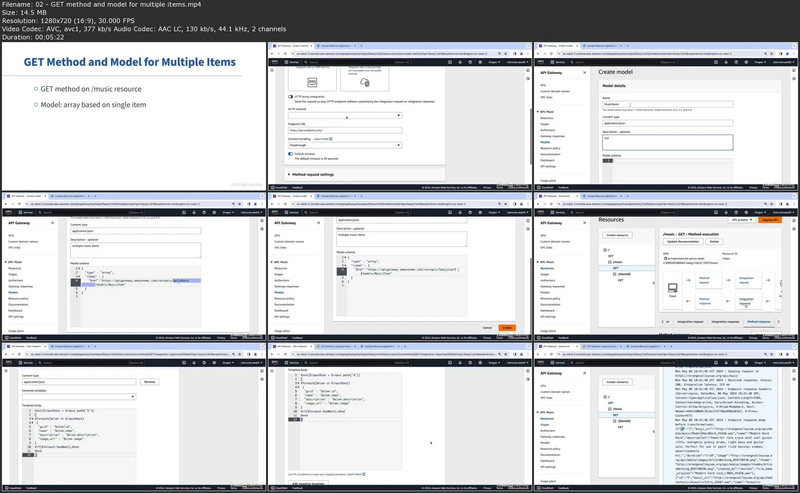800x493 pixels.
Task: Click the Remove button next to application/json
Action: click(x=150, y=382)
